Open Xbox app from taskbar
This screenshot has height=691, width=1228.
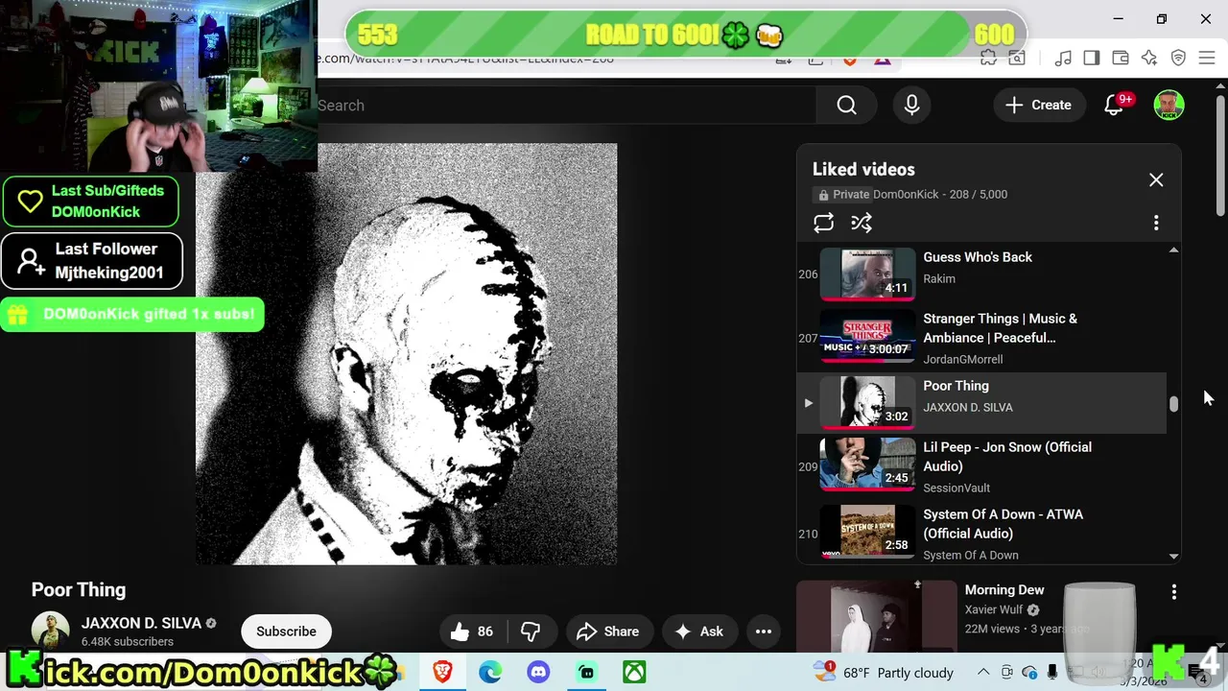634,672
